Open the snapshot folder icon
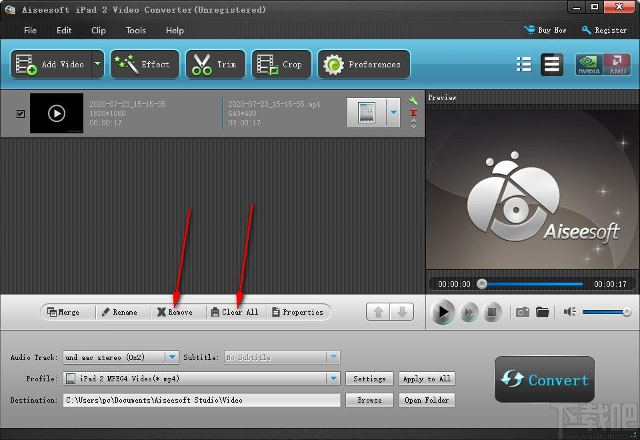Screen dimensions: 640x440 tap(542, 312)
